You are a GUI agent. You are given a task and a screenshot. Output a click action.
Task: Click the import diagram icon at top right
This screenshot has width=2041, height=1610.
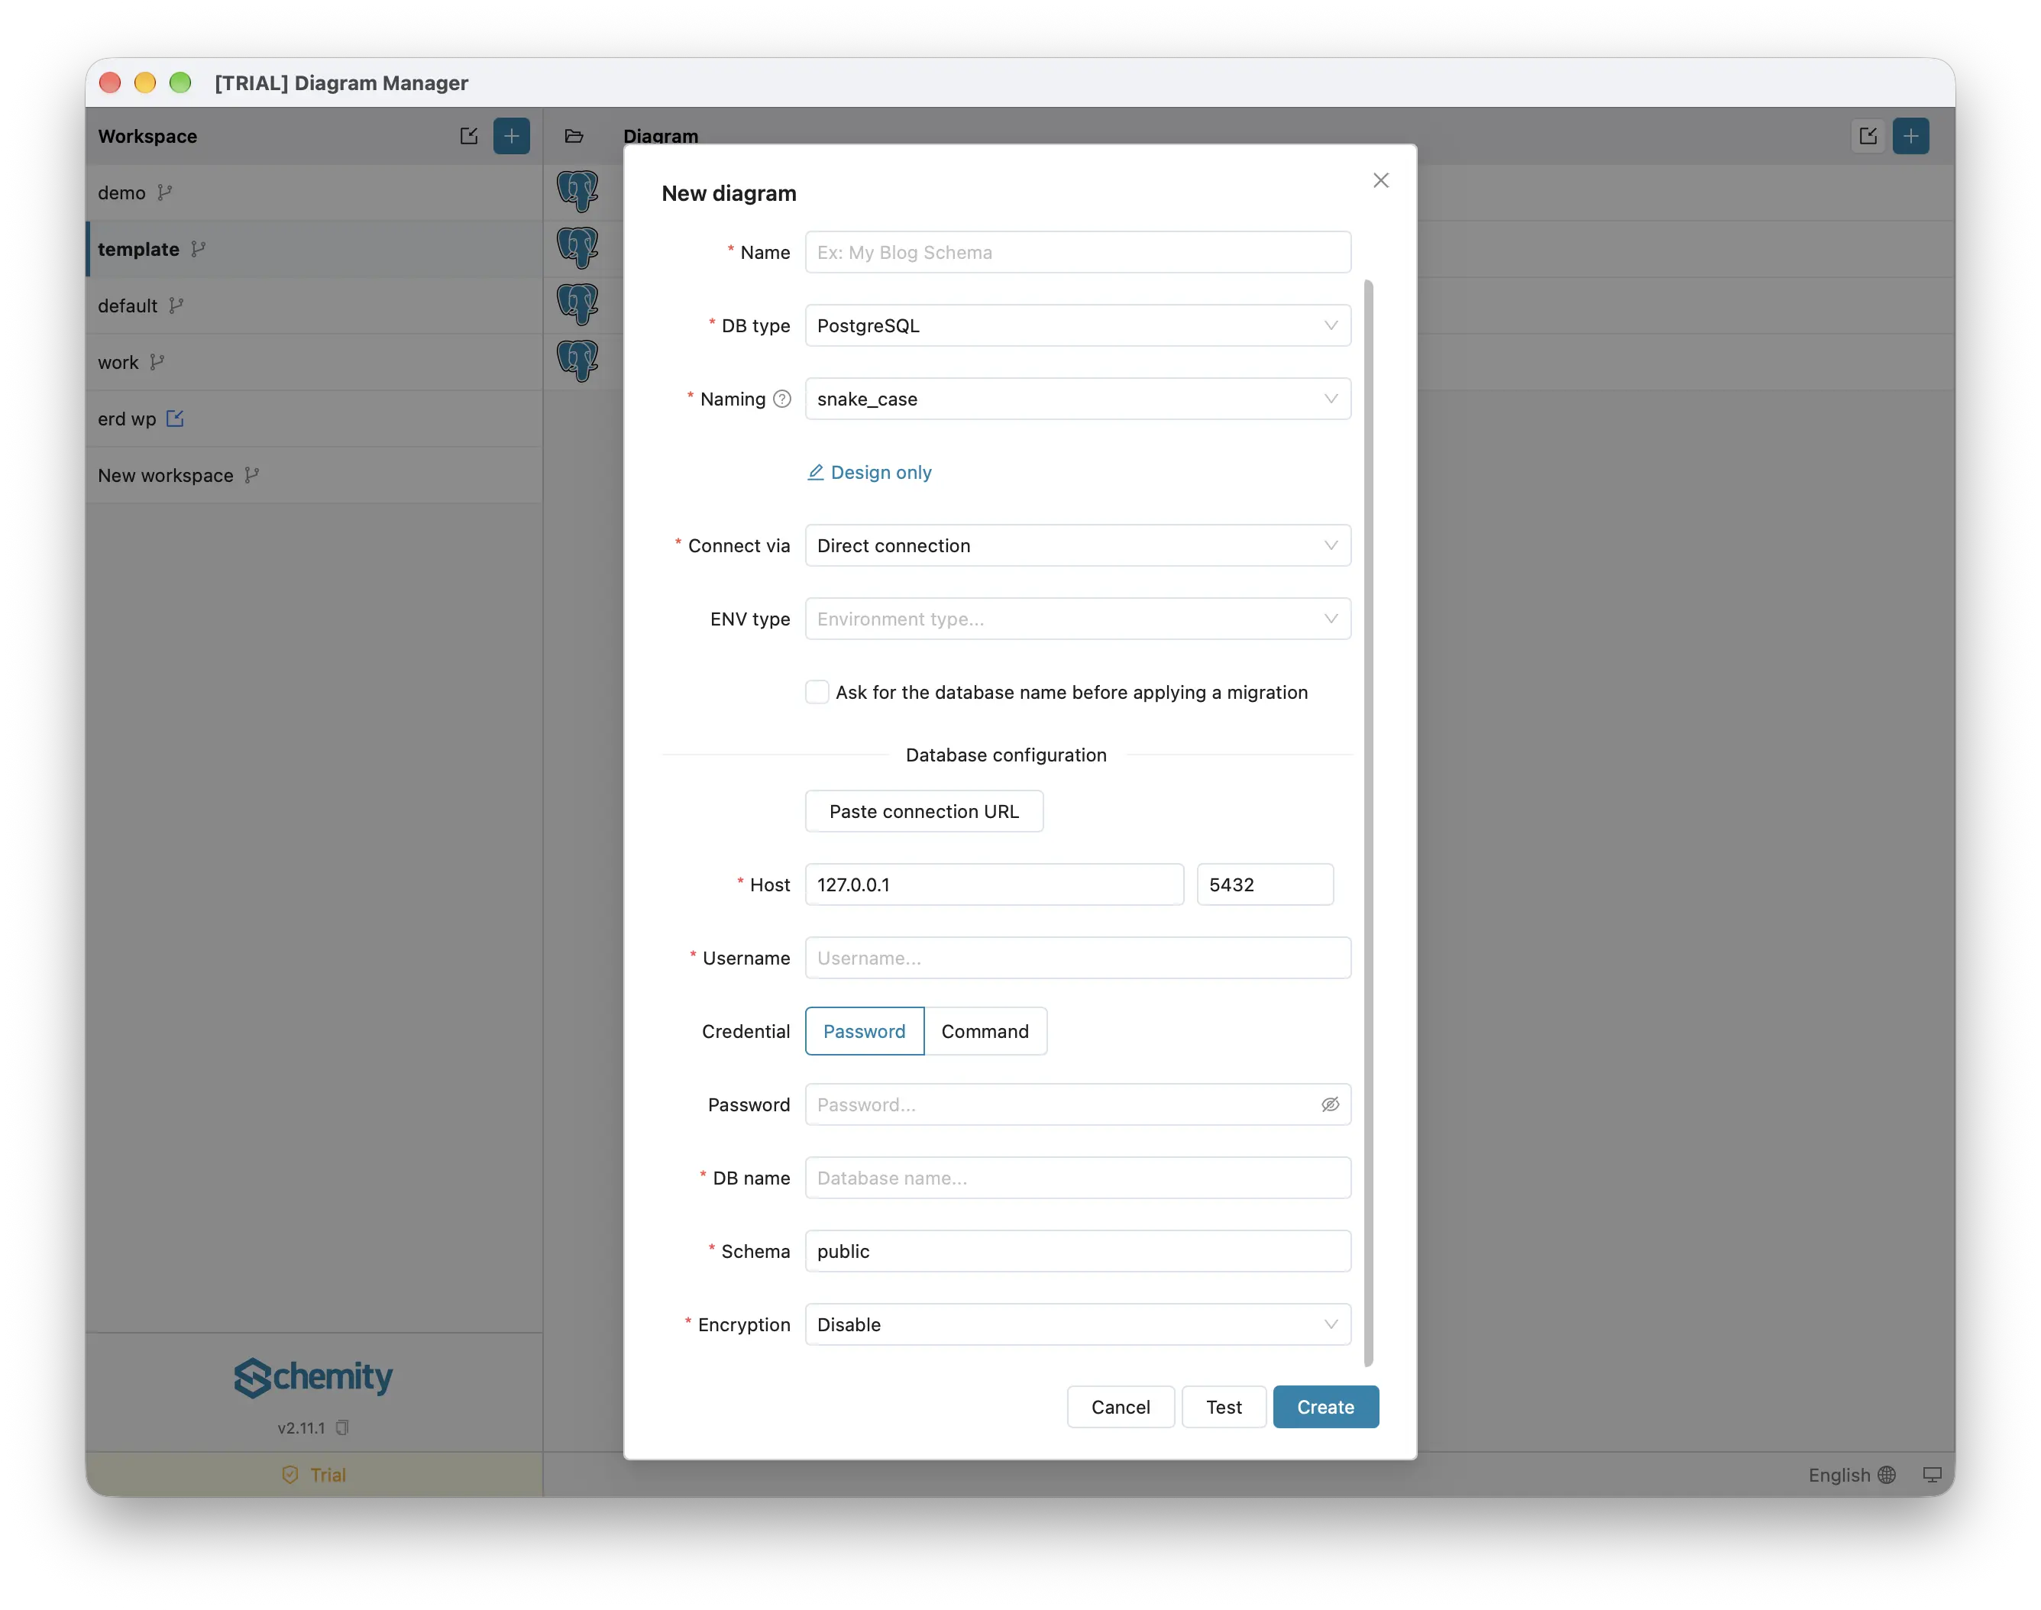[x=1868, y=136]
